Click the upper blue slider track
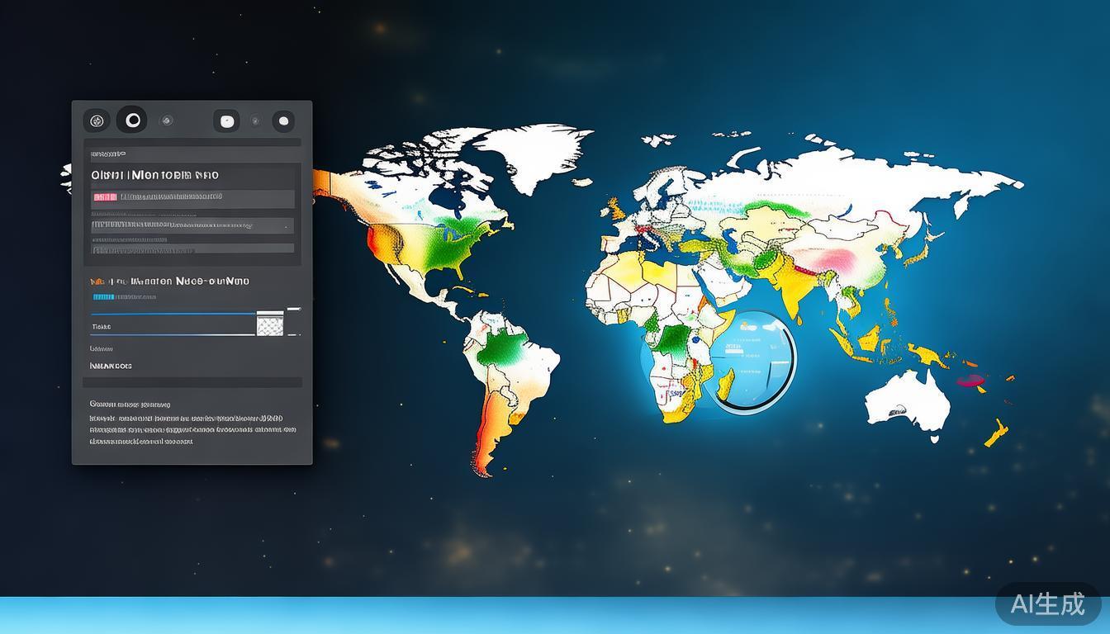 173,314
